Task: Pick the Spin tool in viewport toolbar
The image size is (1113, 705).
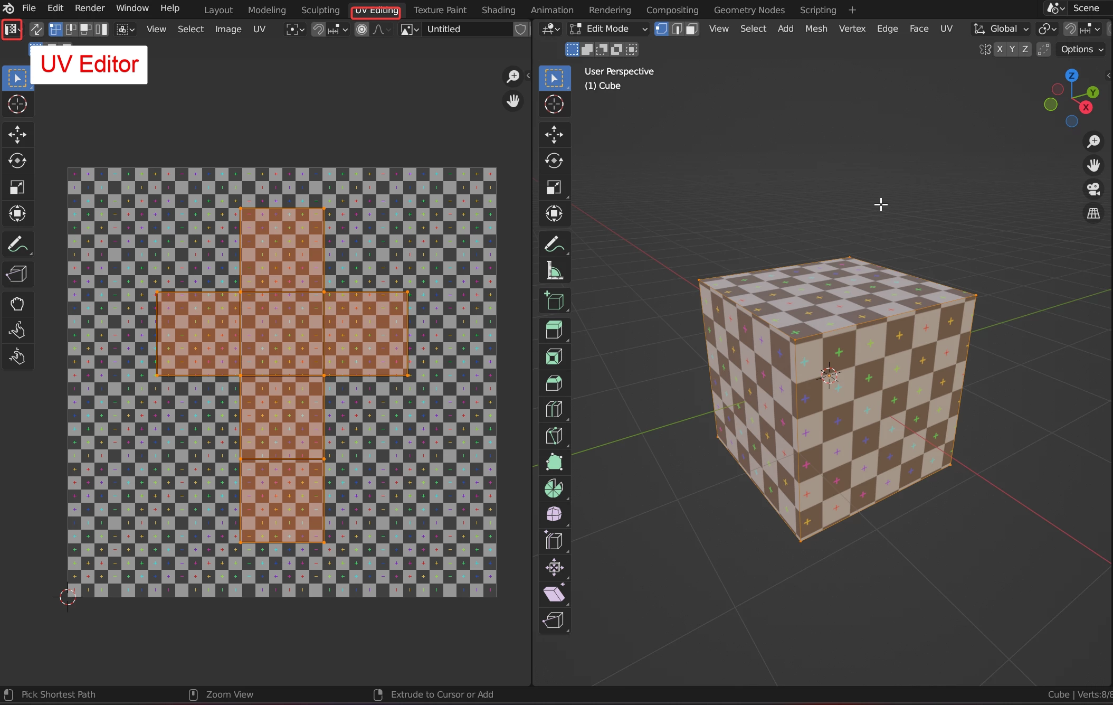Action: point(554,489)
